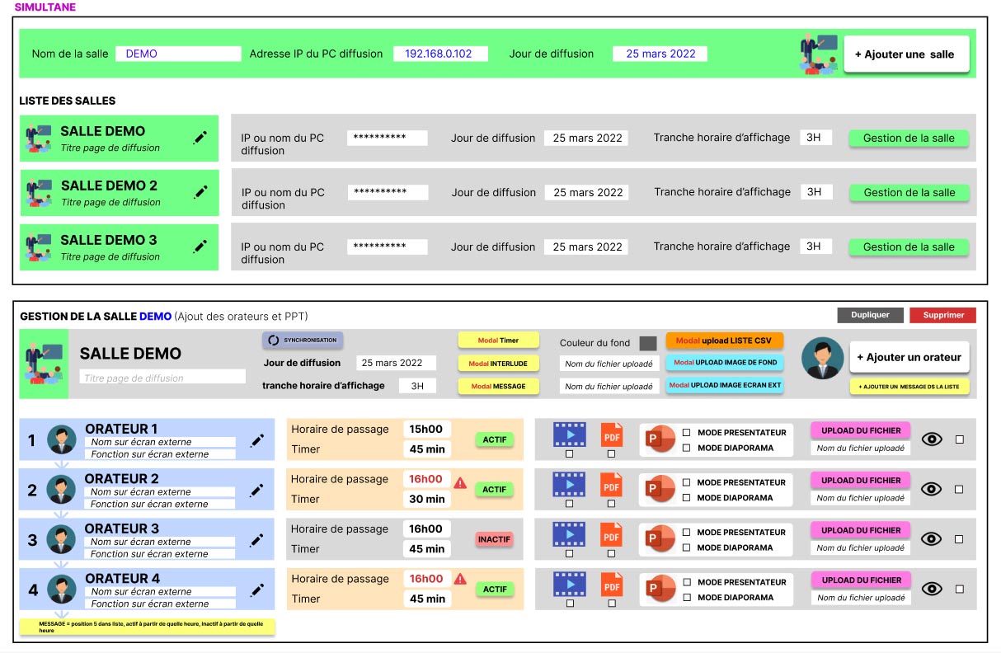Click the warning triangle next to ORATEUR 2 time
Viewport: 1001px width, 653px height.
(x=460, y=482)
